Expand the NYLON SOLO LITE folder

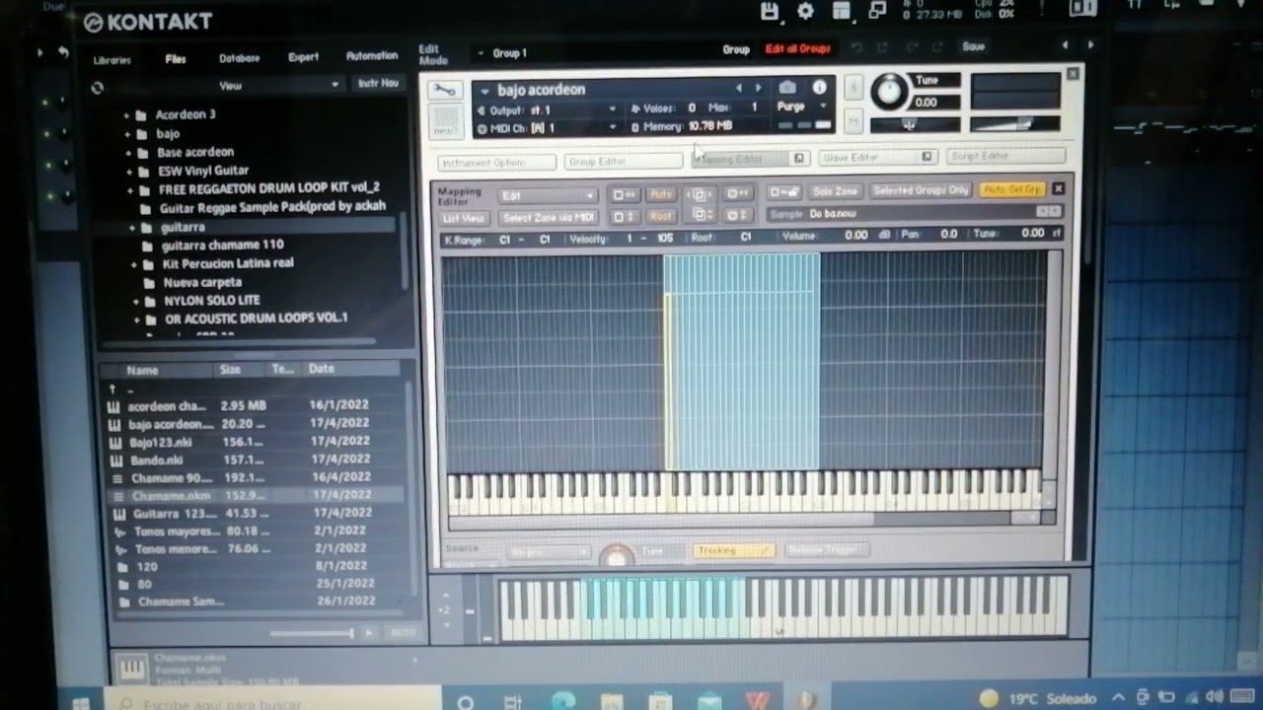pyautogui.click(x=137, y=301)
